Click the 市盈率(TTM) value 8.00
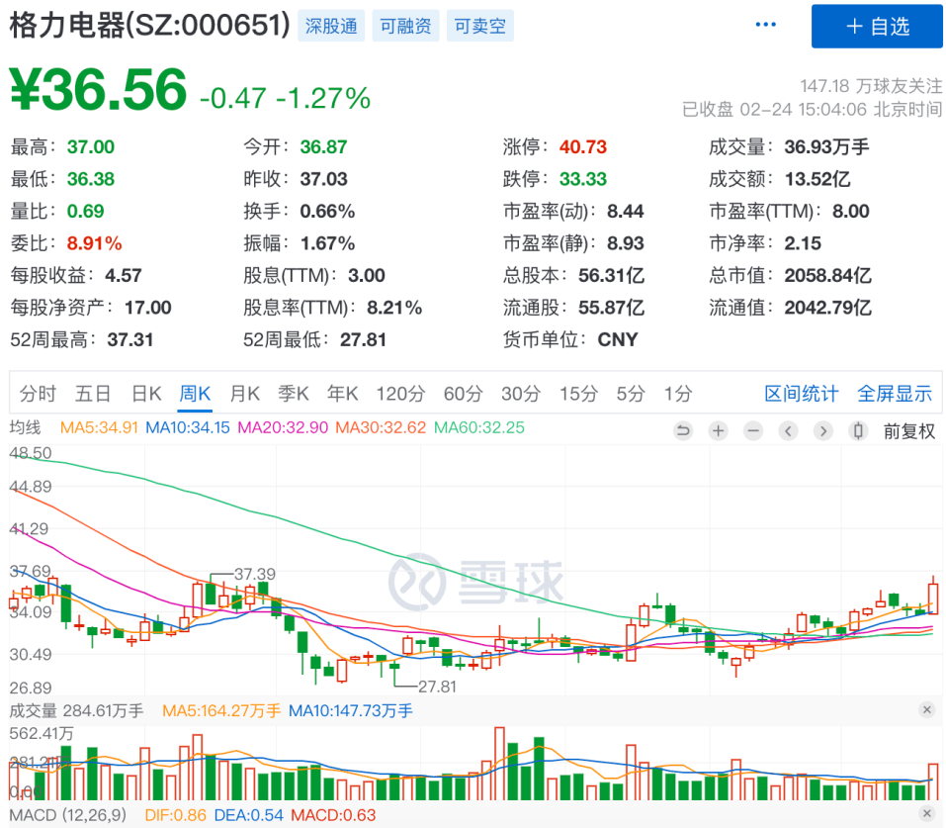The image size is (946, 828). [x=851, y=212]
